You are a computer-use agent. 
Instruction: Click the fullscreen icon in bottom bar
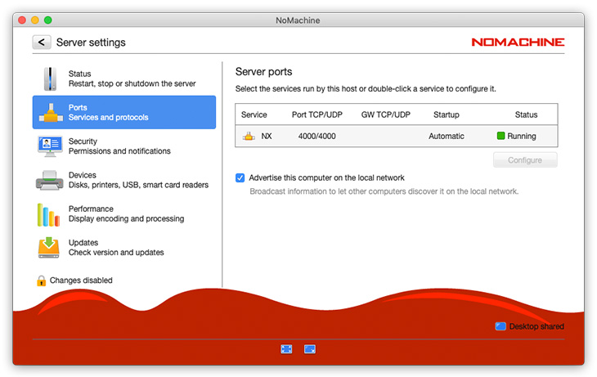286,349
